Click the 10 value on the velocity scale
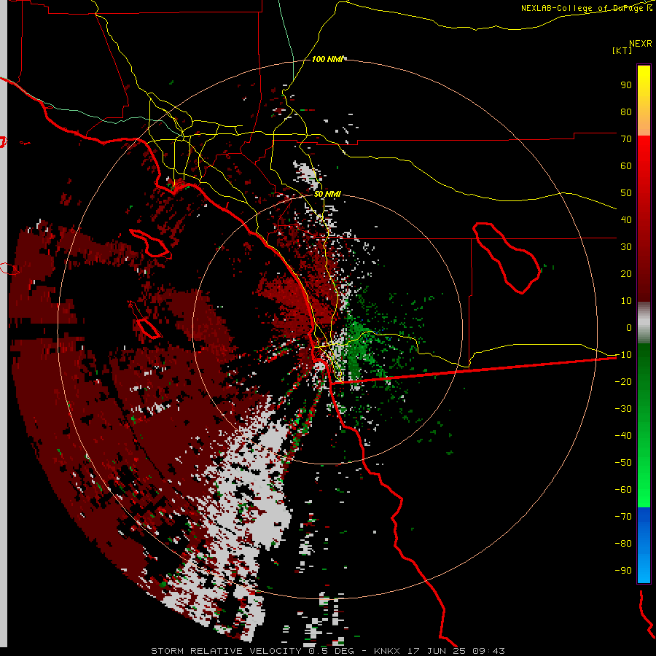The image size is (656, 656). click(x=626, y=301)
